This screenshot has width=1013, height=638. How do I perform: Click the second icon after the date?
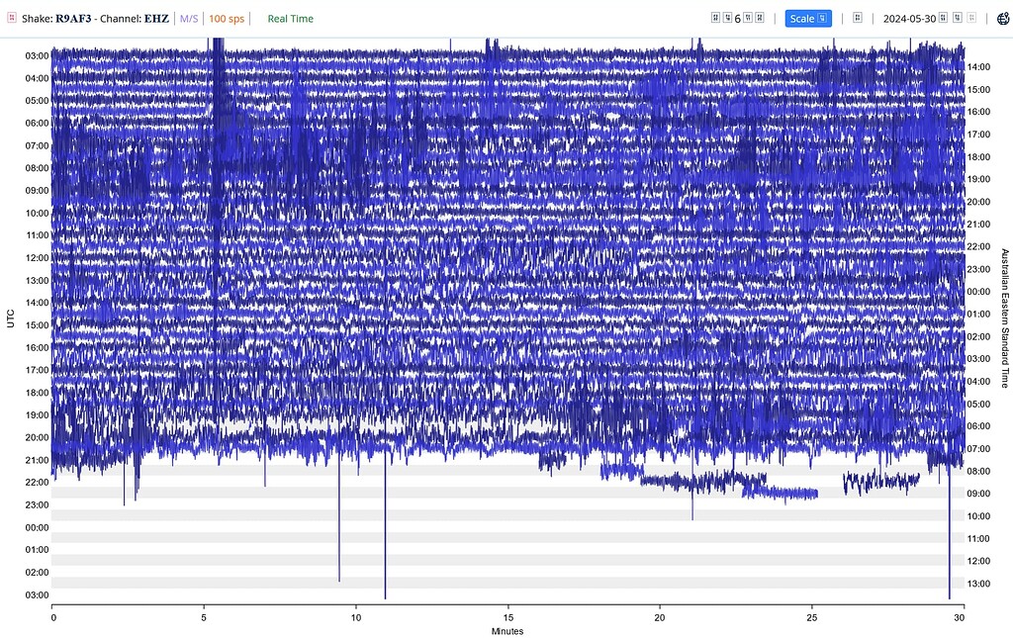958,18
